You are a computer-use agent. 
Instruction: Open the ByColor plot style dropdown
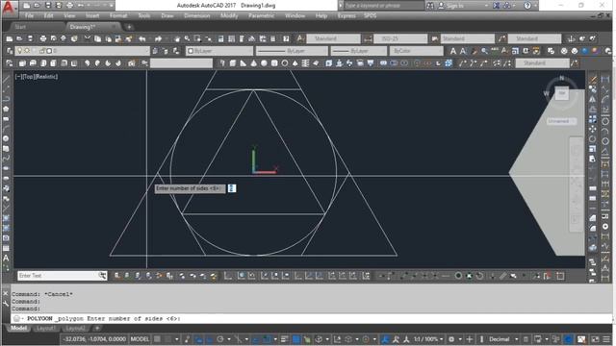point(417,51)
